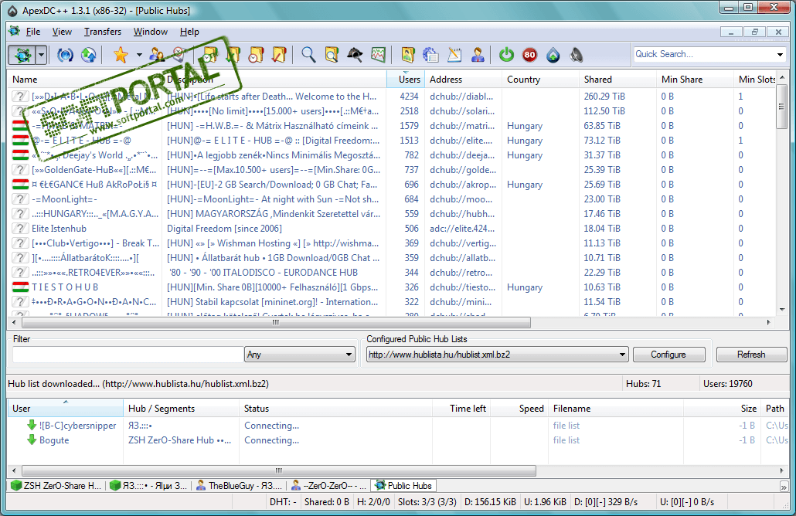The height and width of the screenshot is (516, 796).
Task: Expand the Quick Search dropdown arrow
Action: pyautogui.click(x=780, y=54)
